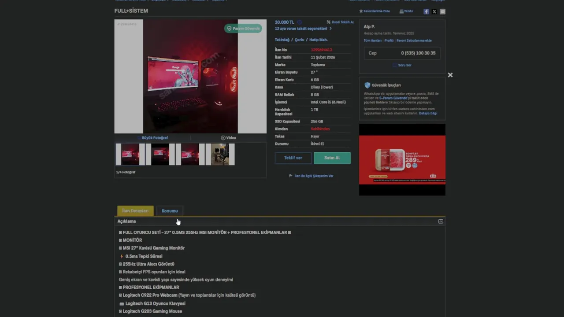Screen dimensions: 564x317
Task: Expand 12 aya varan taksit seçenekleri
Action: click(303, 29)
